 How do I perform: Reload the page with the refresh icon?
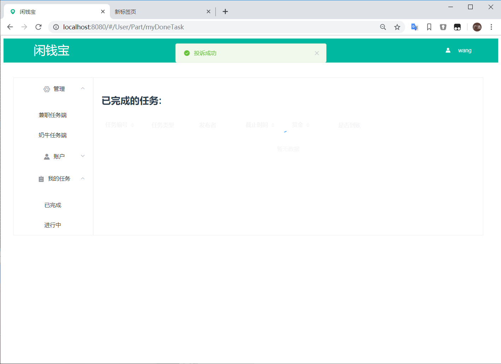(x=39, y=27)
